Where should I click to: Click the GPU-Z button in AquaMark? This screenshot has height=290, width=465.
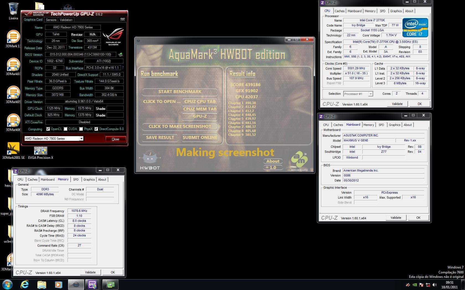[x=200, y=116]
